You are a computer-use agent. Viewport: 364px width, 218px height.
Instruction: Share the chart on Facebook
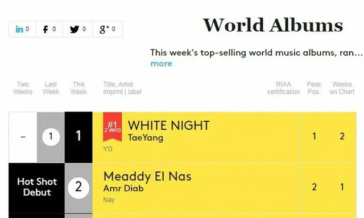pos(49,29)
